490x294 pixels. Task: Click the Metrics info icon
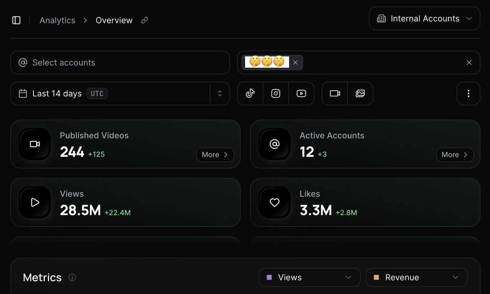[72, 278]
